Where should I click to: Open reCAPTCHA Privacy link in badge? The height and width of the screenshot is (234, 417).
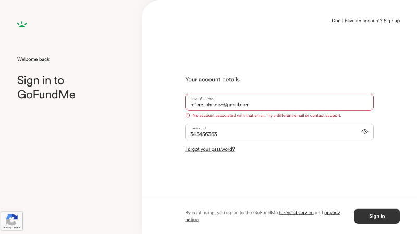[7, 228]
